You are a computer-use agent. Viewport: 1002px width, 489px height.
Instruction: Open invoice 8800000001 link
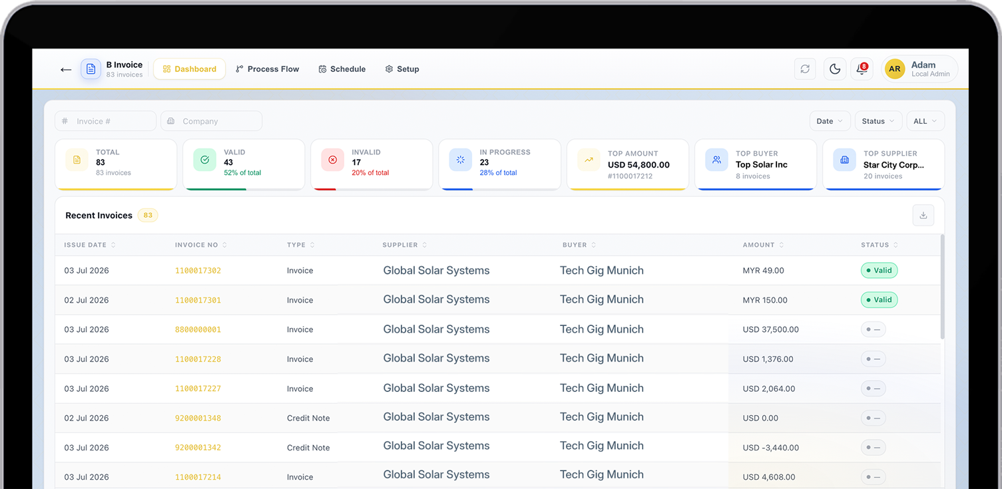click(x=198, y=330)
